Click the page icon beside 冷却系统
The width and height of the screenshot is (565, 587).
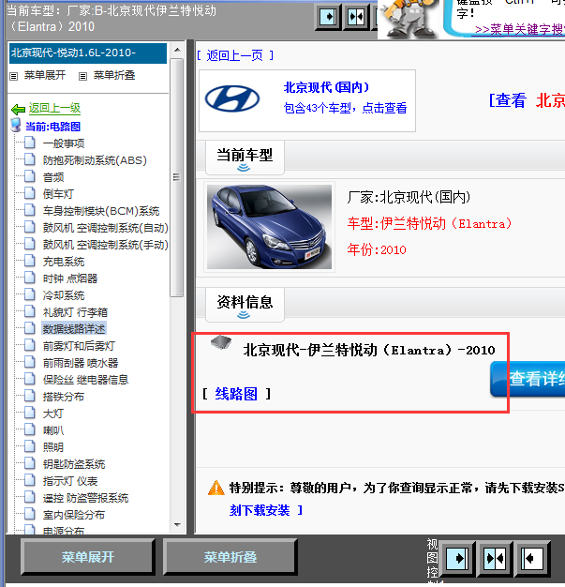[30, 294]
